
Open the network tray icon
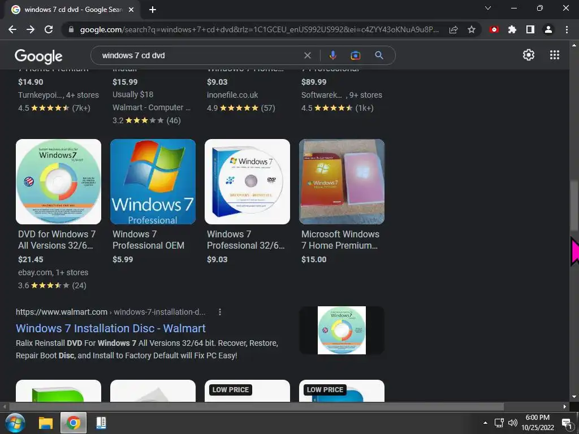tap(499, 423)
